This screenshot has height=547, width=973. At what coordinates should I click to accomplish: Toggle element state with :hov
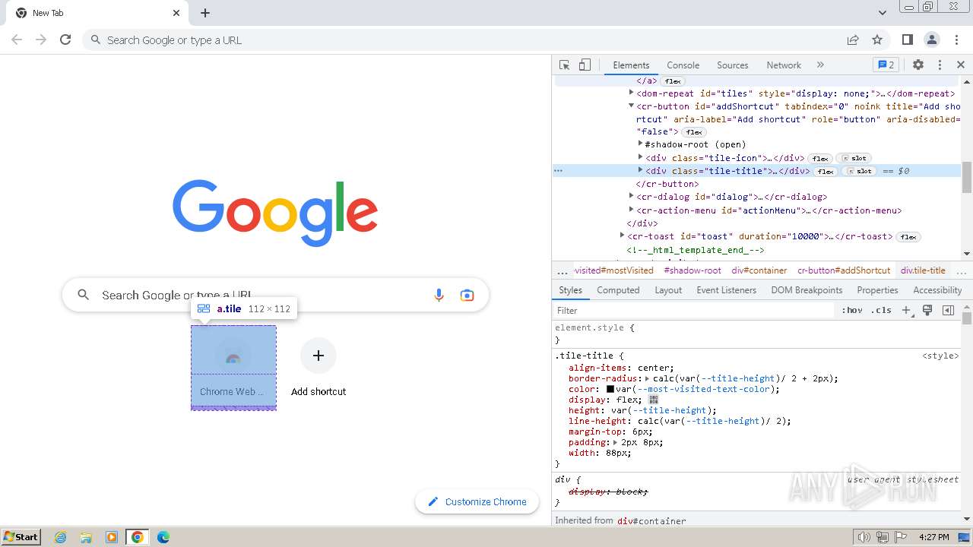click(x=852, y=310)
